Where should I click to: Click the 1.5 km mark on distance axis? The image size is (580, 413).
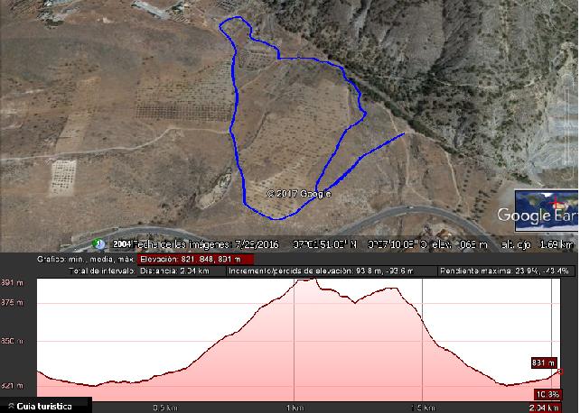pyautogui.click(x=423, y=408)
